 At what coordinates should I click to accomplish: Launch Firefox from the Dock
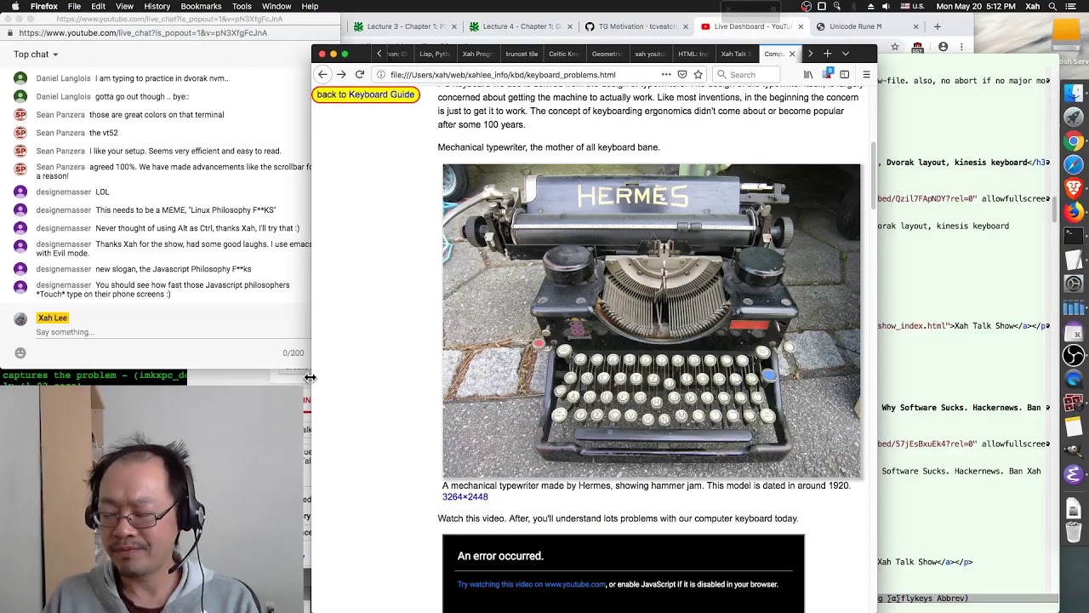click(1074, 211)
